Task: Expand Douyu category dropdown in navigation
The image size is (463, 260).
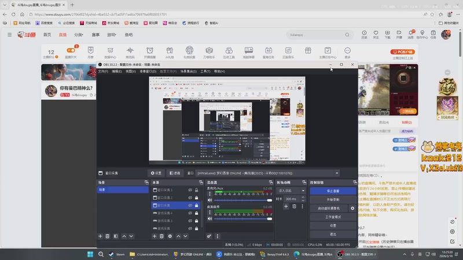Action: (x=79, y=35)
